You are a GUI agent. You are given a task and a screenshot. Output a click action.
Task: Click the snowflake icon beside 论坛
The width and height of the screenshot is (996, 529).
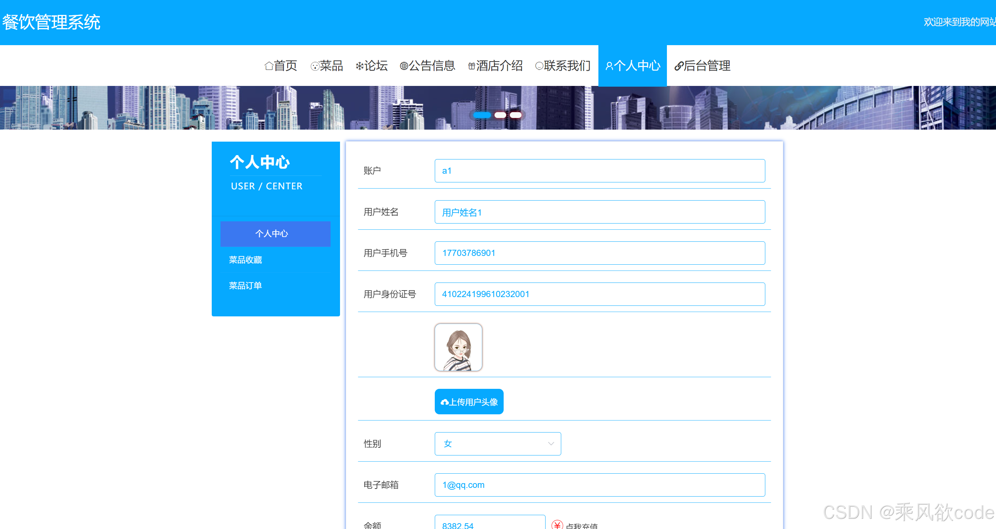point(359,66)
